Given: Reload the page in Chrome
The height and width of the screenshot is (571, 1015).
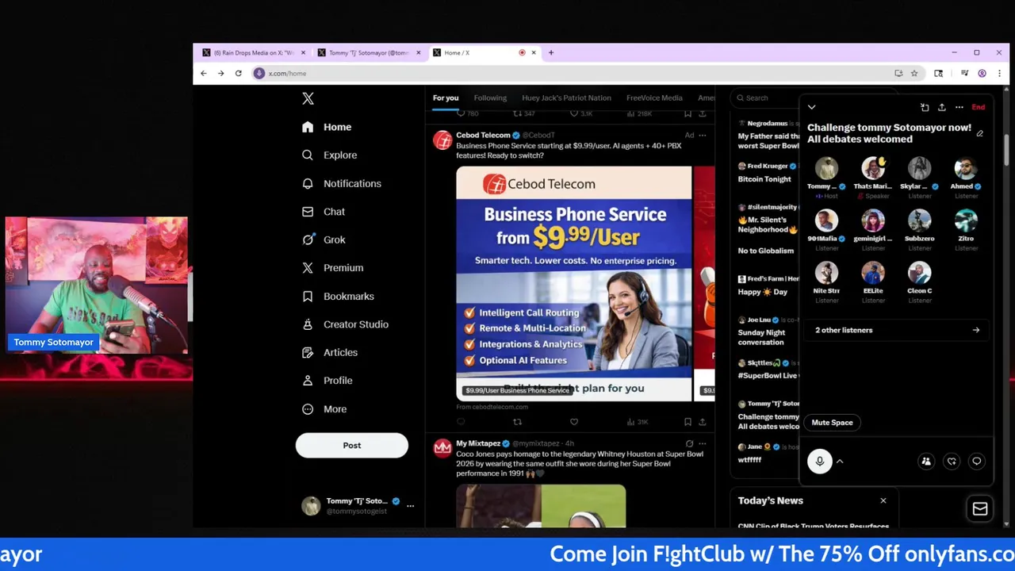Looking at the screenshot, I should (238, 73).
